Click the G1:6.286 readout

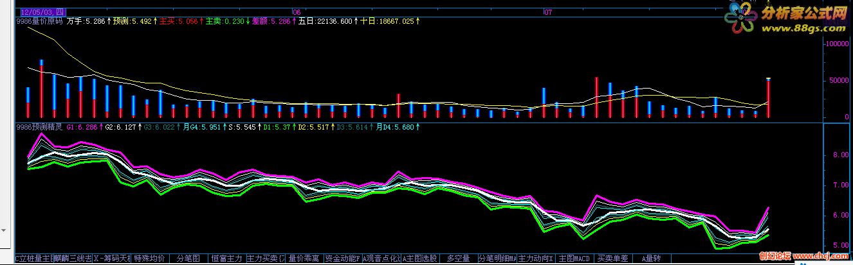pos(81,127)
